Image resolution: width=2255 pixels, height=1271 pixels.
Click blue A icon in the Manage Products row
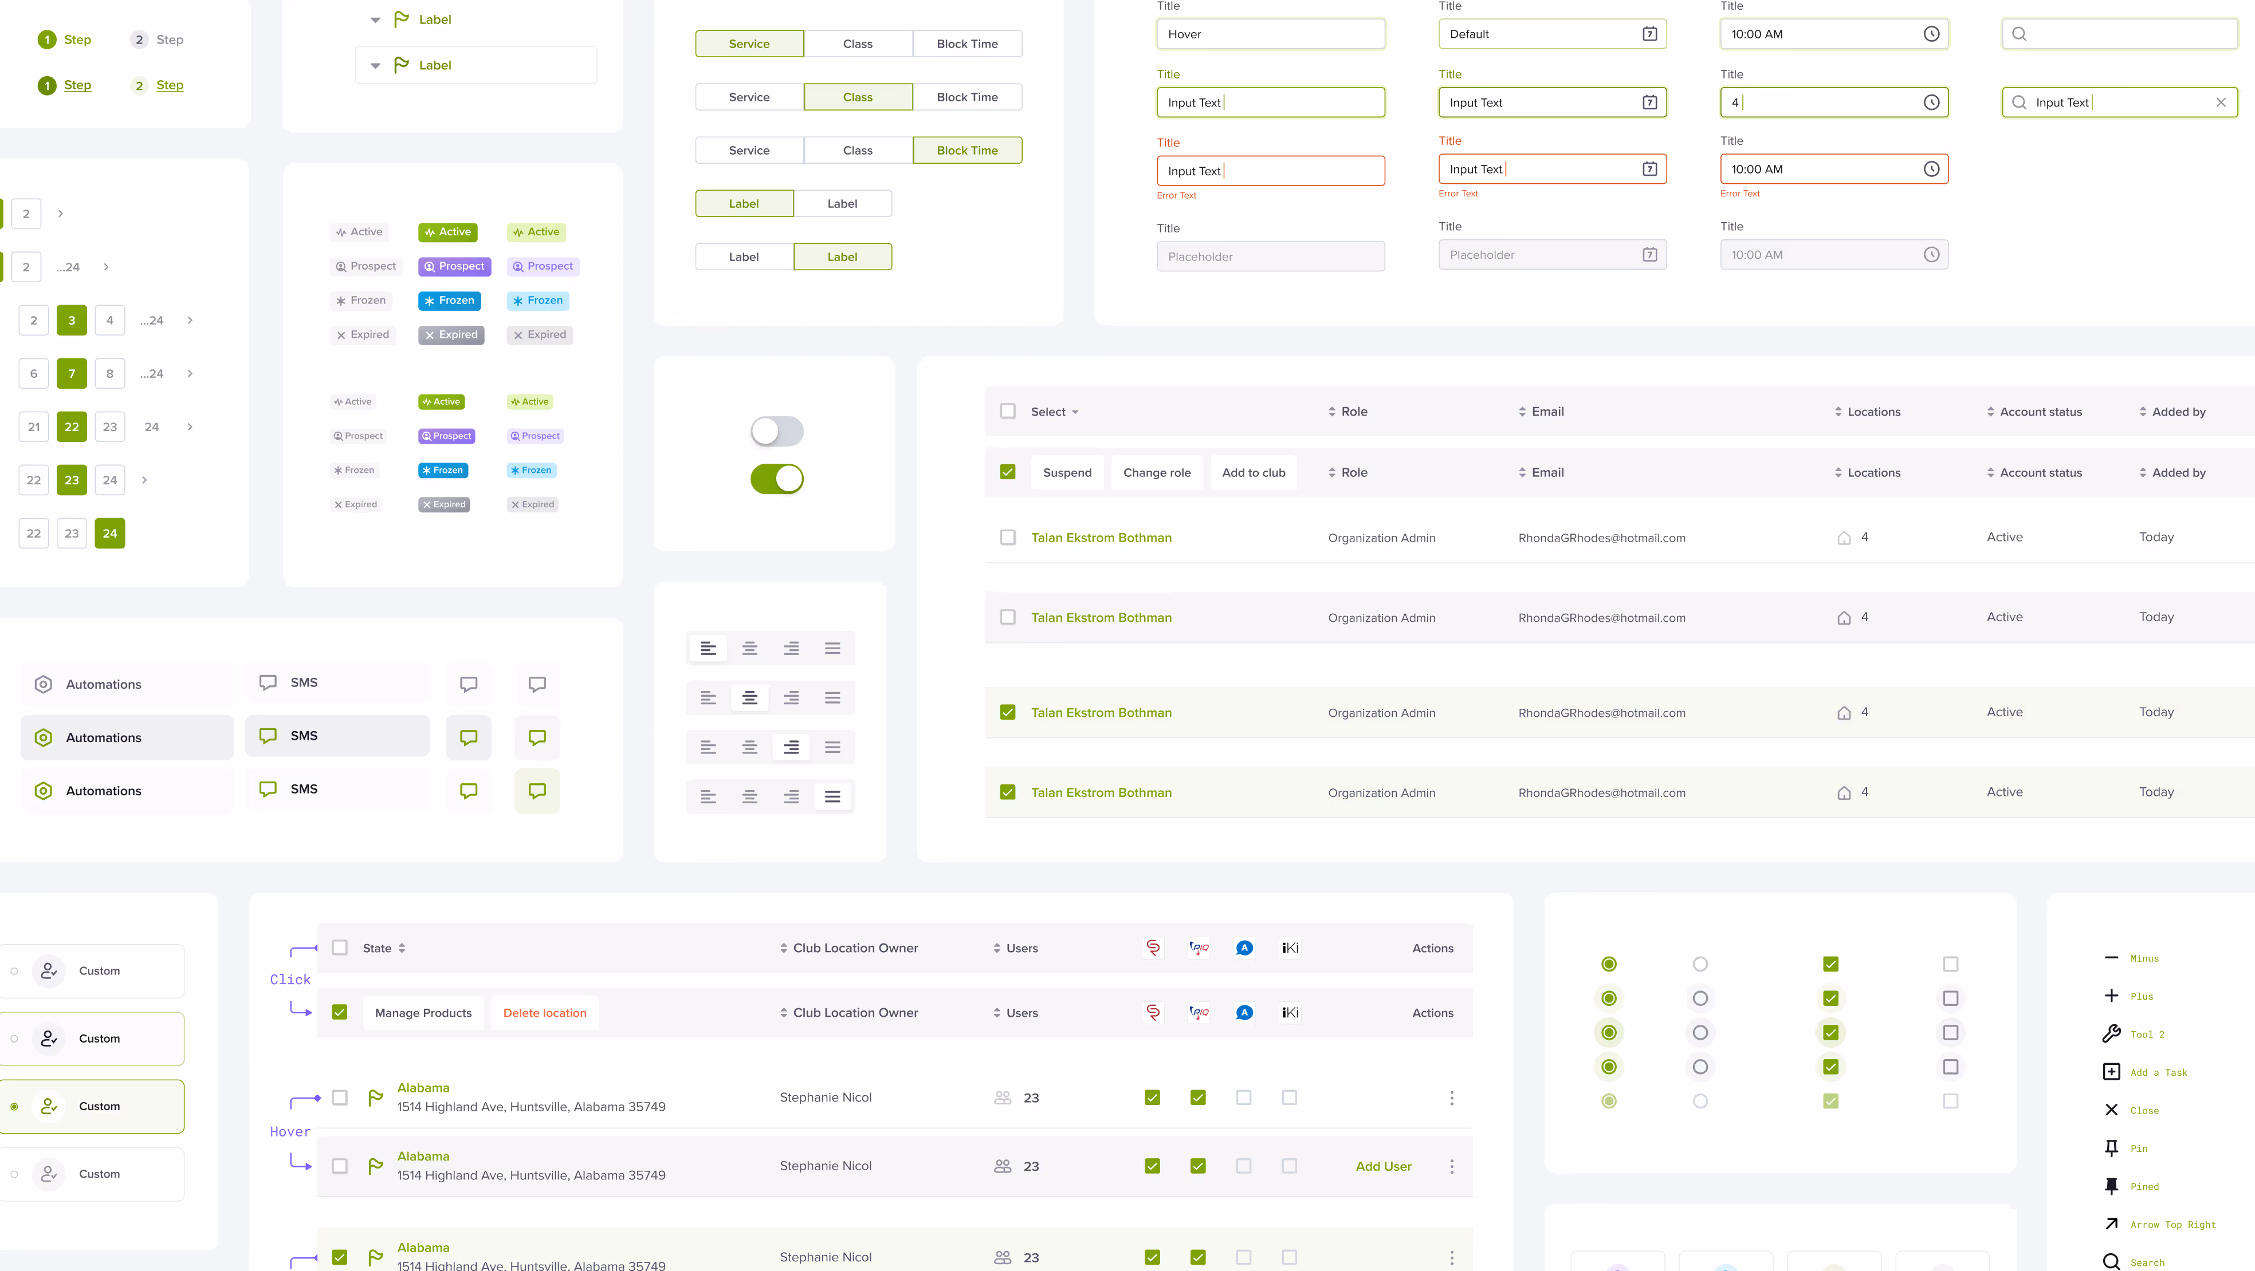point(1243,1013)
